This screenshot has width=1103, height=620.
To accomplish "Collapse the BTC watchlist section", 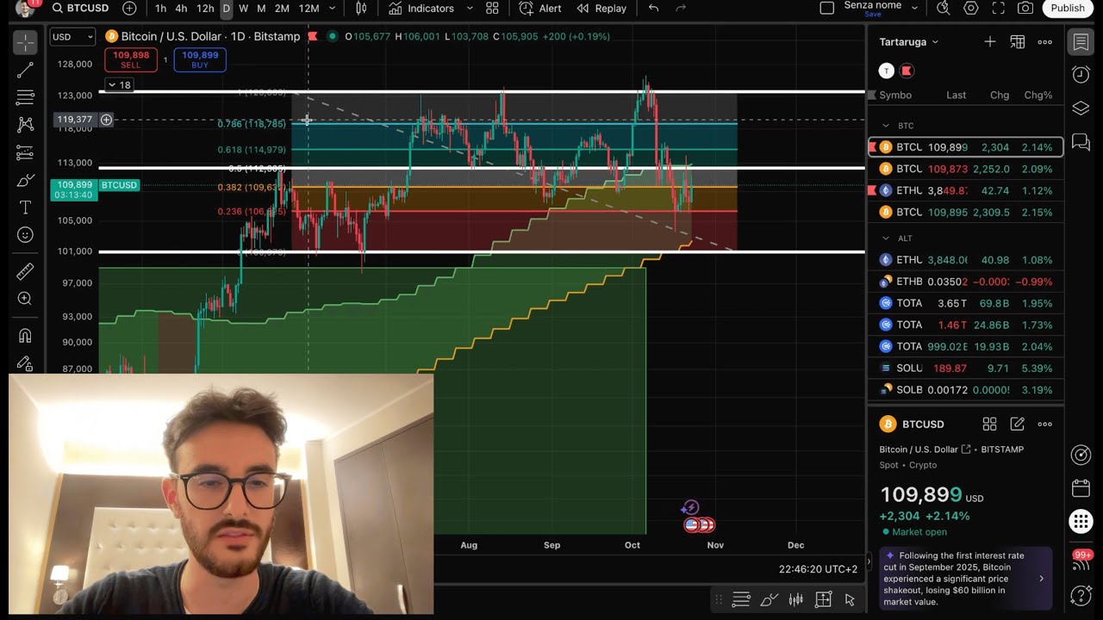I will (886, 126).
